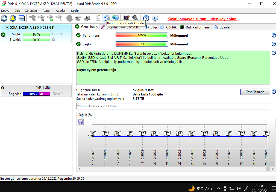Screen dimensions: 276x192
Task: Switch to the Uyarılar tab
Action: pyautogui.click(x=222, y=27)
